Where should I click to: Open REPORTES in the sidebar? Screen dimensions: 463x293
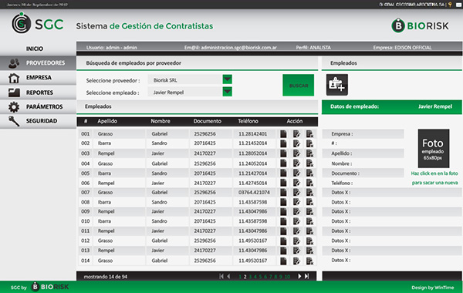coord(38,93)
